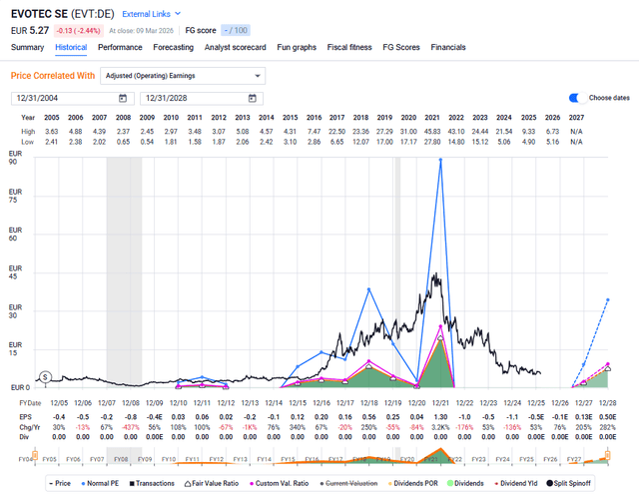Toggle Dividends POR legend item
The width and height of the screenshot is (639, 496).
tap(412, 483)
